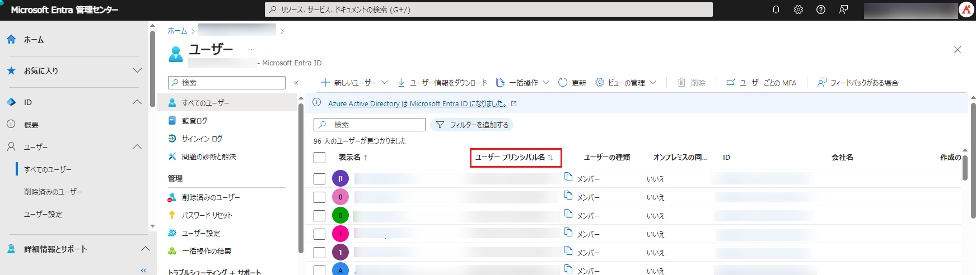Viewport: 976px width, 275px height.
Task: Click フィードバックがある場合
Action: point(858,83)
